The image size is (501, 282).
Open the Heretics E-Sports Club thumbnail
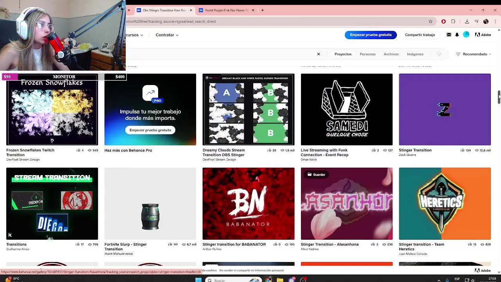[445, 203]
